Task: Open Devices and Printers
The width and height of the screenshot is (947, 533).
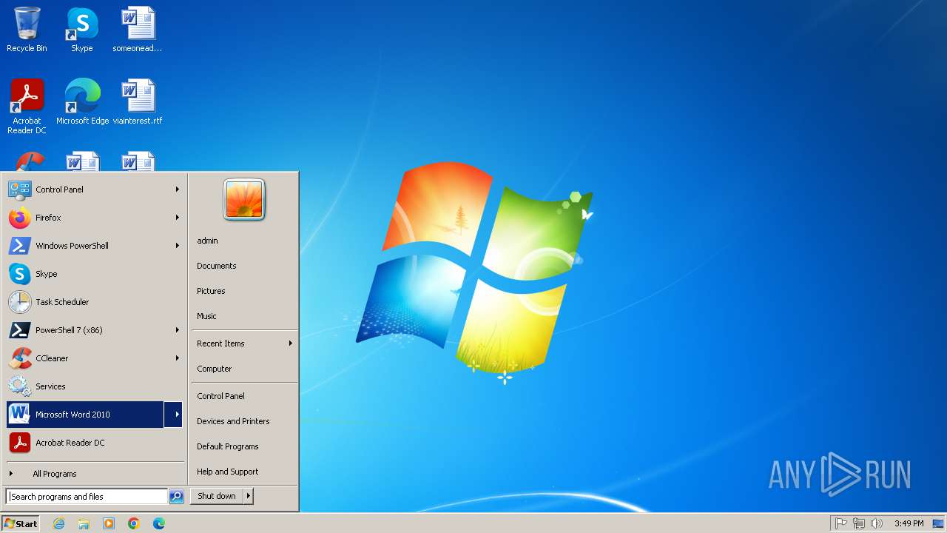Action: 244,421
